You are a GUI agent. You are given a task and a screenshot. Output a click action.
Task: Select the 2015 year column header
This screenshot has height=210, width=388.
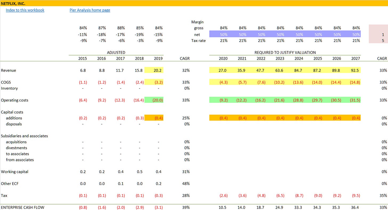click(83, 58)
